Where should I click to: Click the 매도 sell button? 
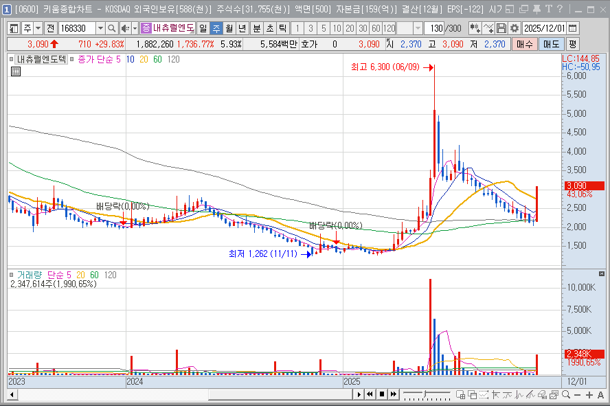click(x=551, y=45)
